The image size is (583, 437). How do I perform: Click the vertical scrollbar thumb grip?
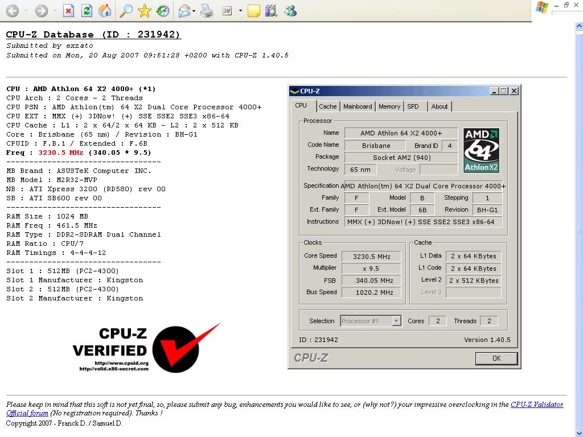pos(579,231)
